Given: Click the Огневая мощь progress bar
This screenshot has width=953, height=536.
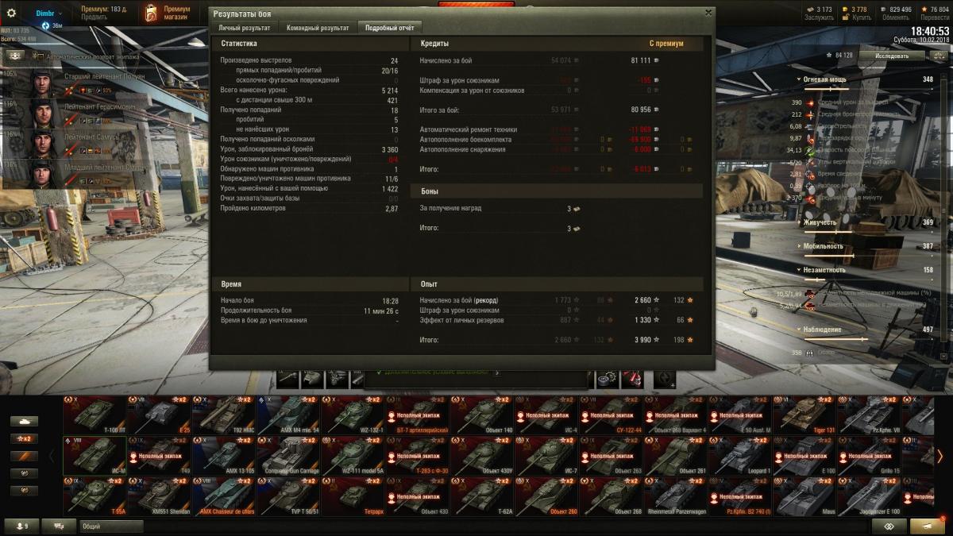Looking at the screenshot, I should click(x=869, y=90).
